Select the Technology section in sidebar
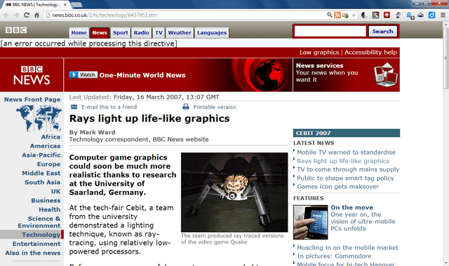 [41, 234]
